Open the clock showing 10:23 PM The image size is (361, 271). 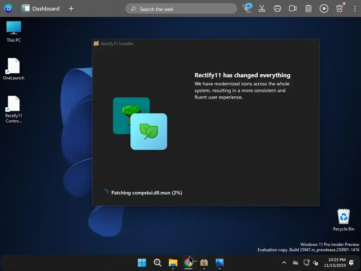[335, 263]
